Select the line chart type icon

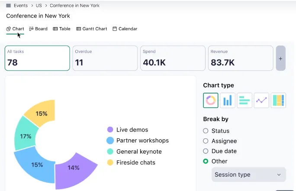261,100
